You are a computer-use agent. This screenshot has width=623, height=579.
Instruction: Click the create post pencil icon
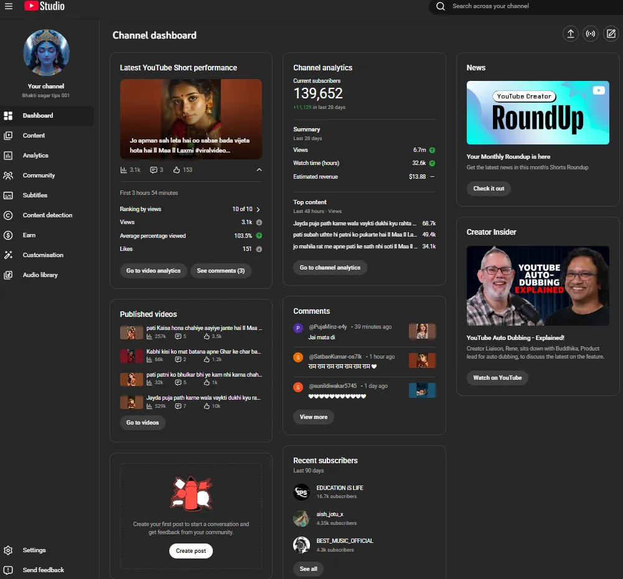click(611, 34)
